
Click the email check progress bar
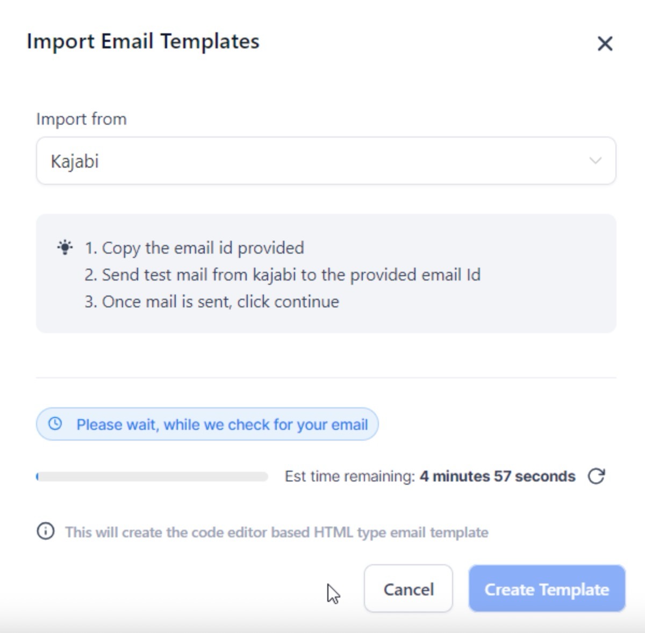tap(152, 477)
